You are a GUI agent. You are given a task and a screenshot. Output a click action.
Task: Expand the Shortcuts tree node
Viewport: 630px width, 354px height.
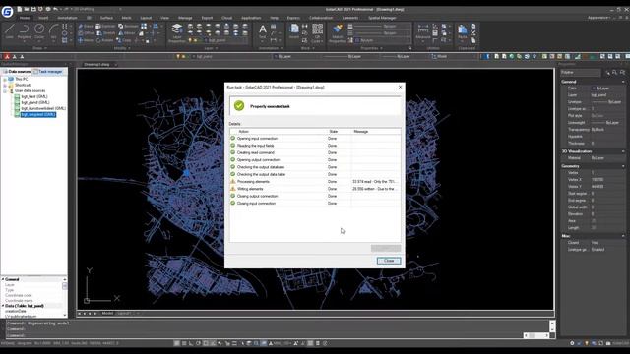[5, 86]
